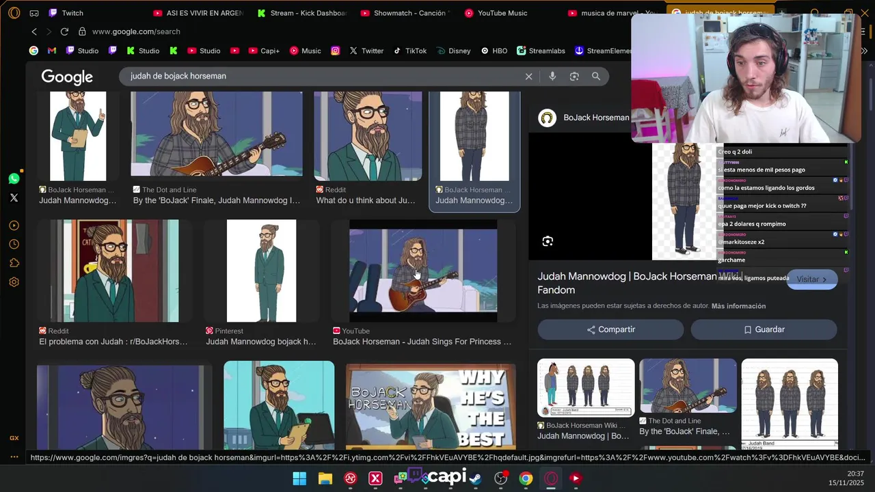The height and width of the screenshot is (492, 875).
Task: Open 'WHY HE'S THE BEST' thumbnail result
Action: pyautogui.click(x=431, y=406)
